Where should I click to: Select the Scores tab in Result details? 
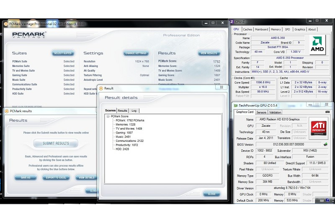[111, 110]
